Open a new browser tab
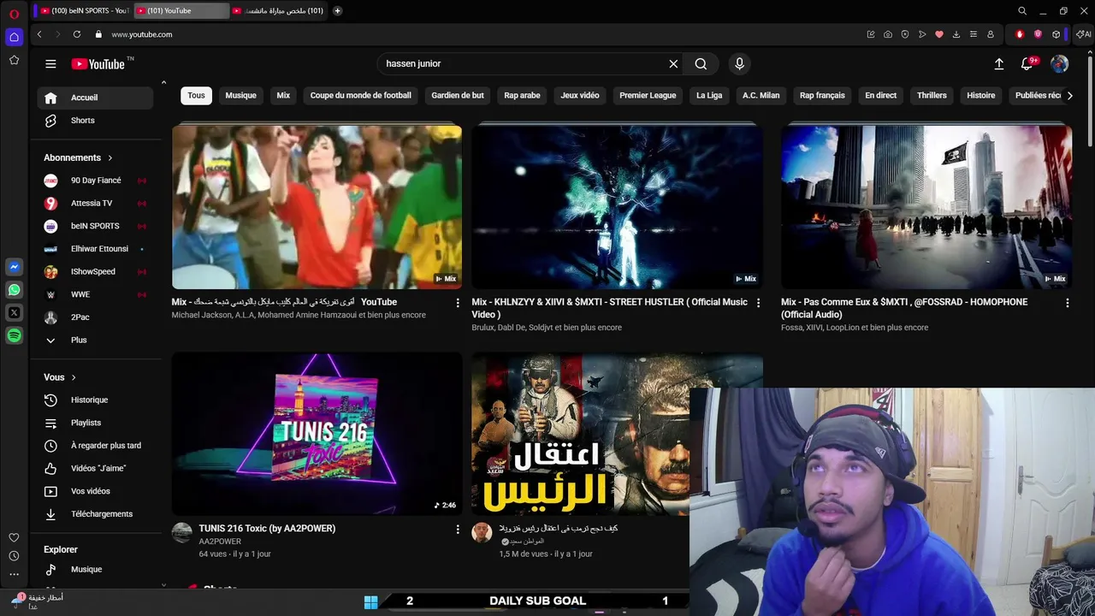The width and height of the screenshot is (1095, 616). 337,11
